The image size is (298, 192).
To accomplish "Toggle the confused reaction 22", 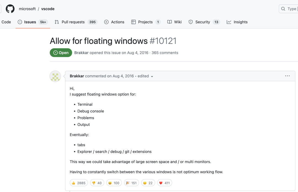I will tap(148, 183).
